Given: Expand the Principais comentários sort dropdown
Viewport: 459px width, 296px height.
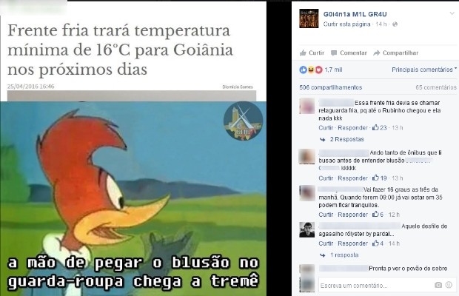Looking at the screenshot, I should pos(424,70).
